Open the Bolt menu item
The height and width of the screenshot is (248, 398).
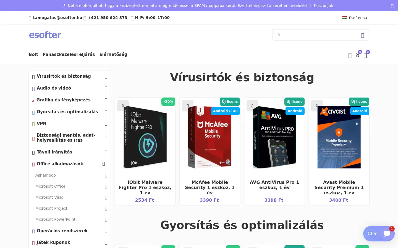pyautogui.click(x=33, y=54)
